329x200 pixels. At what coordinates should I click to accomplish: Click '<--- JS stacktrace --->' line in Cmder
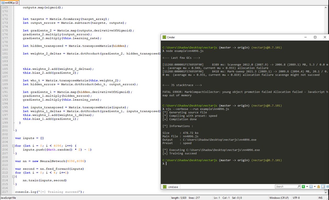182,85
